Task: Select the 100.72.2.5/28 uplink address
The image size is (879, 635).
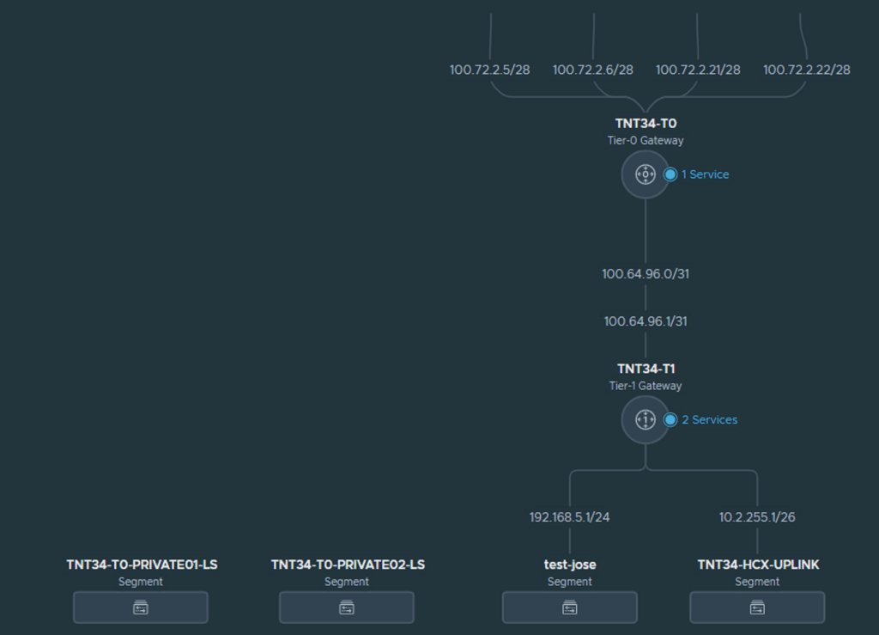Action: [490, 70]
